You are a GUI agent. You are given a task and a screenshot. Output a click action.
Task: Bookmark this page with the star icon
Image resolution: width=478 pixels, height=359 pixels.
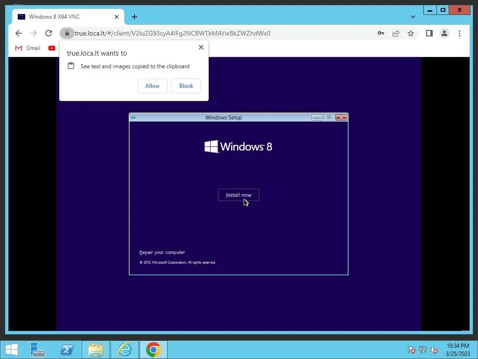(x=411, y=33)
